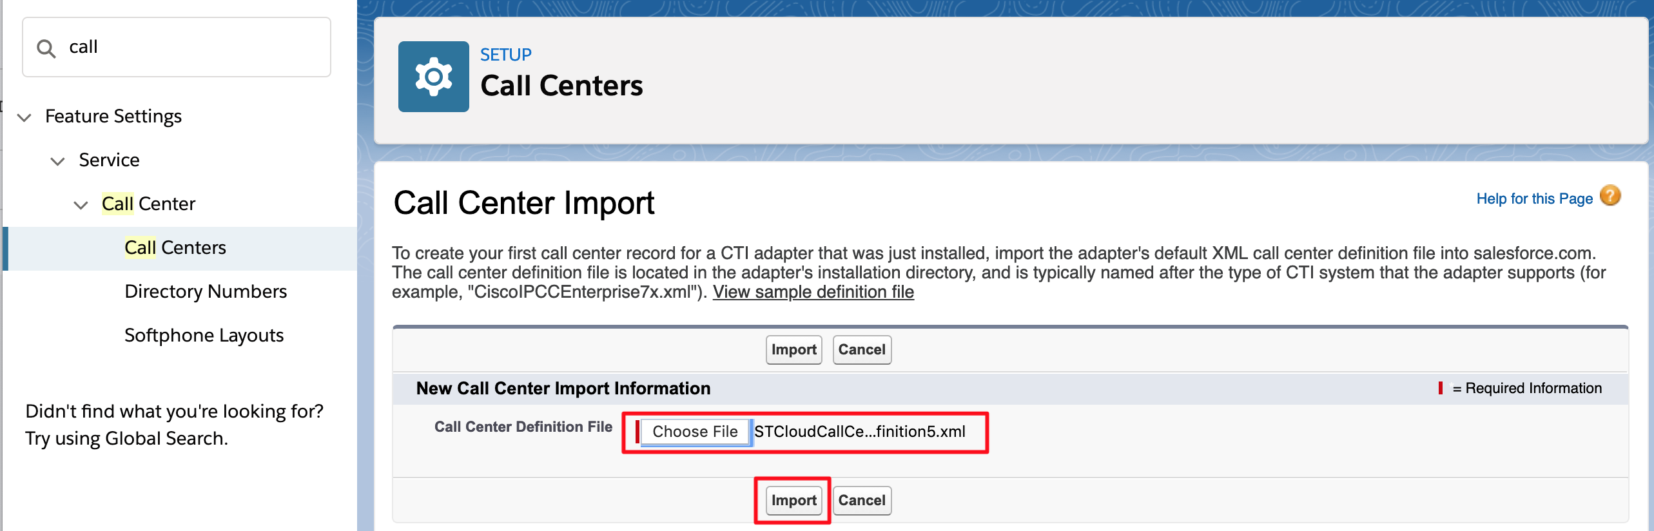Collapse the Service tree node
This screenshot has width=1654, height=531.
(x=58, y=161)
